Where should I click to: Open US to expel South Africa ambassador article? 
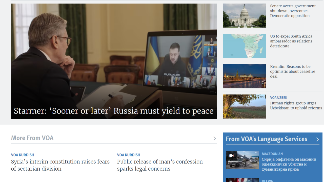(291, 41)
